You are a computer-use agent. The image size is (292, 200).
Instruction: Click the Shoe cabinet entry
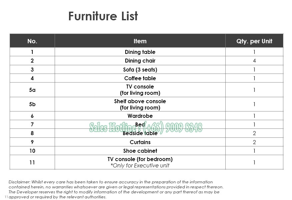pyautogui.click(x=140, y=151)
